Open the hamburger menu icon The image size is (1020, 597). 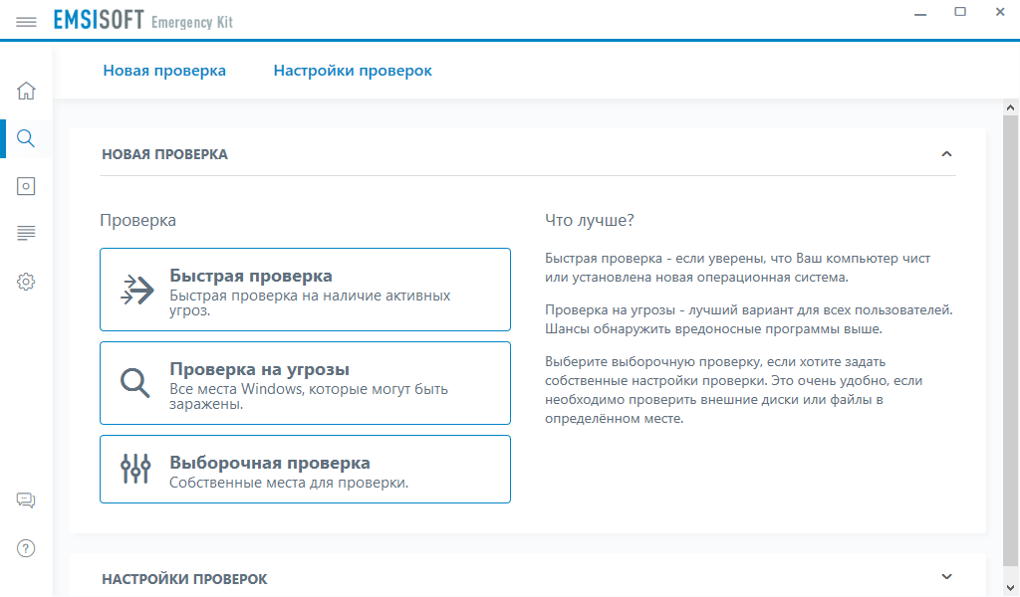pos(27,21)
